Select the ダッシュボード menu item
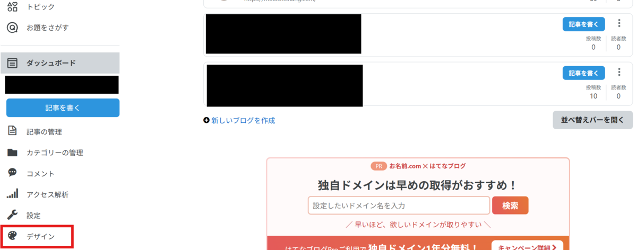 coord(60,63)
